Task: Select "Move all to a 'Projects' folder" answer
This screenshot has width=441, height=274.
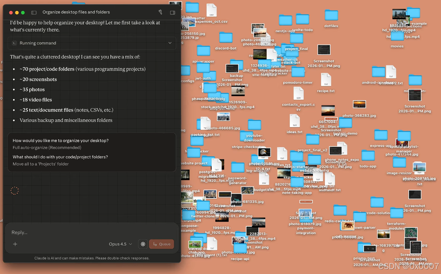Action: coord(41,164)
